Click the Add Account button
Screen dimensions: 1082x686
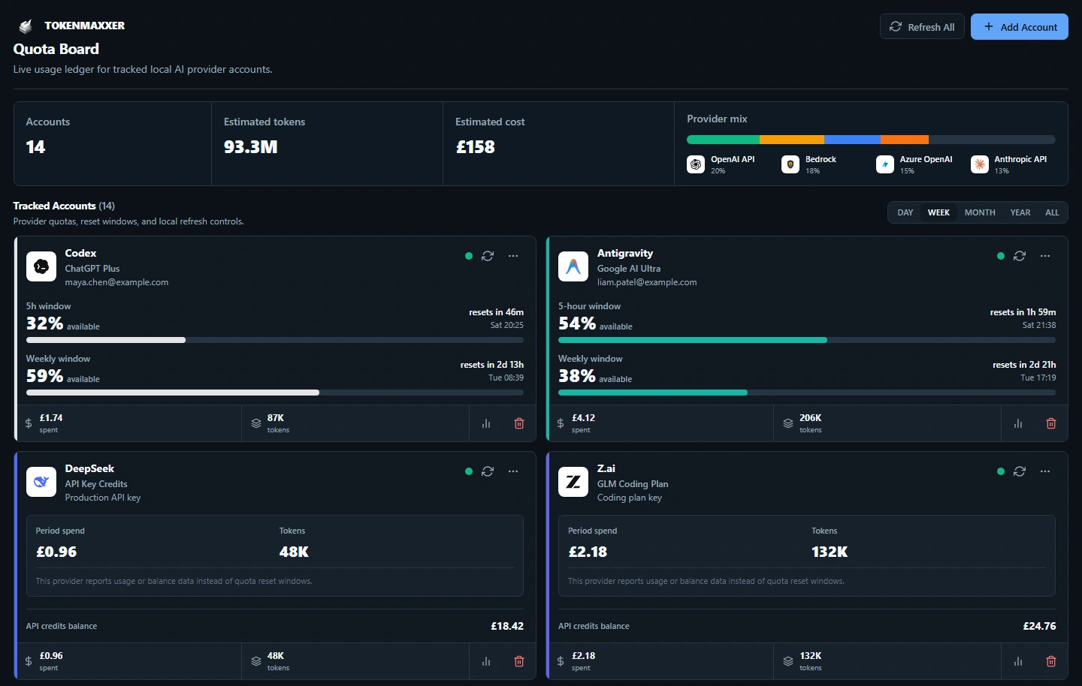(x=1020, y=27)
